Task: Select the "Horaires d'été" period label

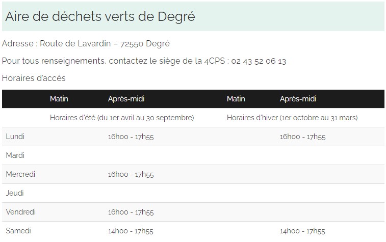Action: (x=122, y=118)
